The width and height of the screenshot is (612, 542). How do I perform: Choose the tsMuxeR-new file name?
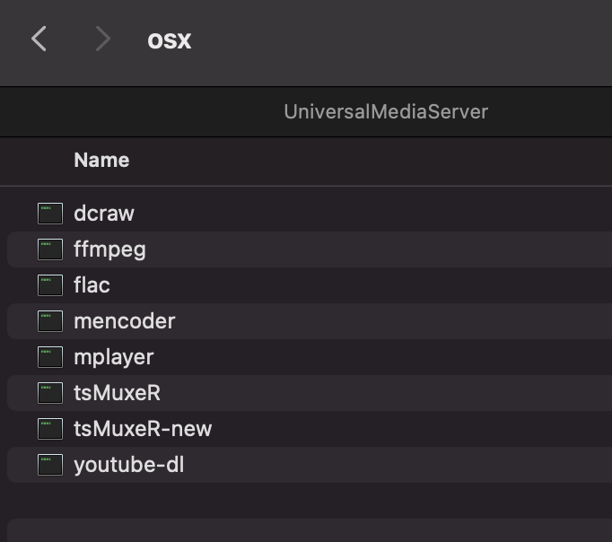tap(143, 429)
